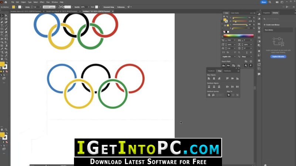Open the Comments panel from dock
The width and height of the screenshot is (296, 166).
[259, 74]
